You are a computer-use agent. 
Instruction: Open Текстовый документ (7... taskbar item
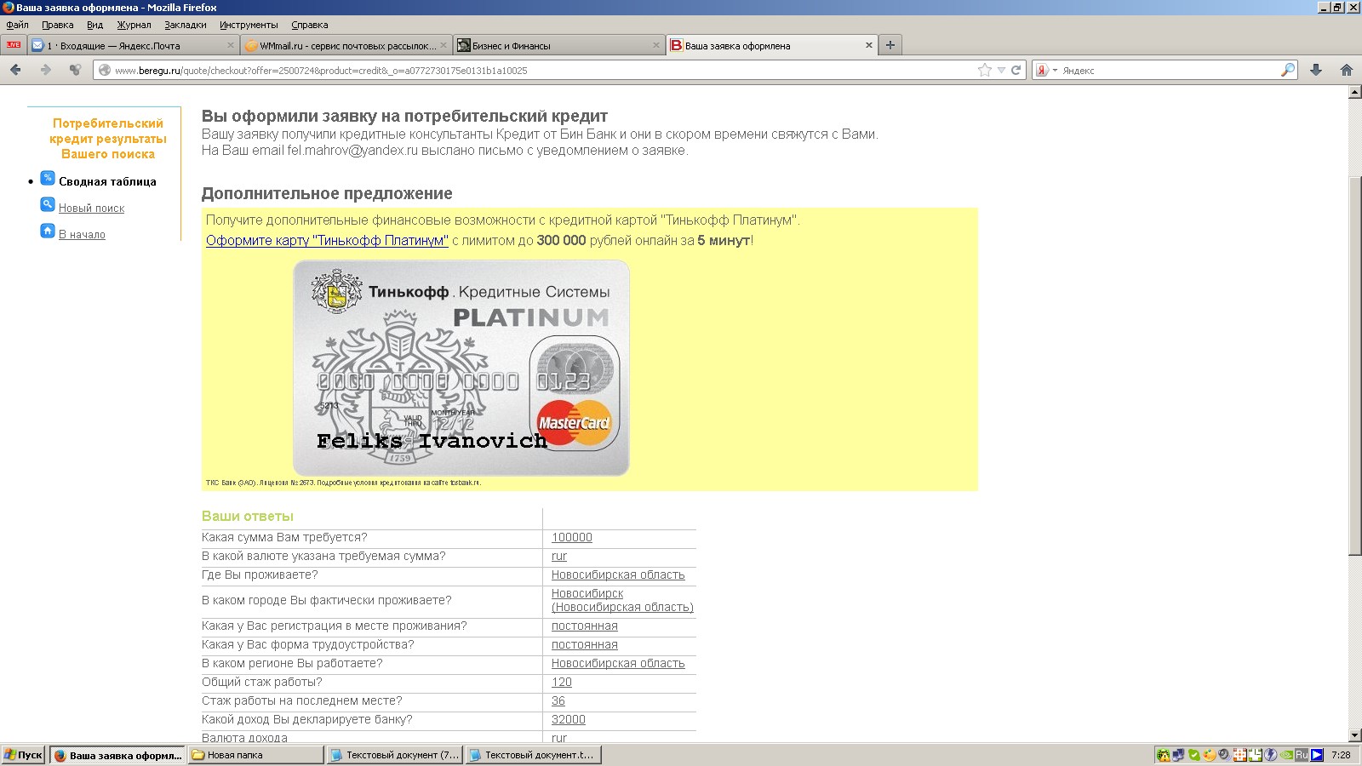tap(395, 755)
